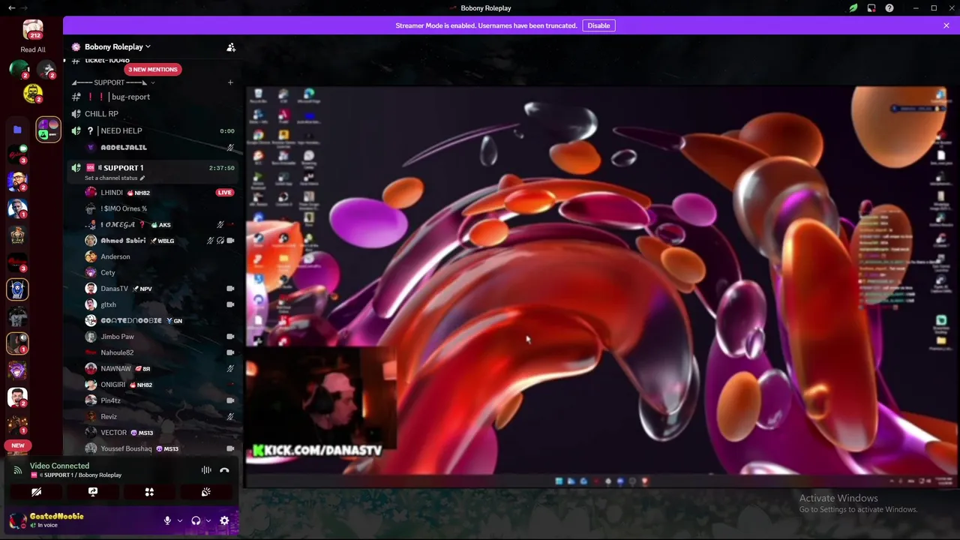The width and height of the screenshot is (960, 540).
Task: Select voice member Youssef Boushaq
Action: pyautogui.click(x=159, y=448)
